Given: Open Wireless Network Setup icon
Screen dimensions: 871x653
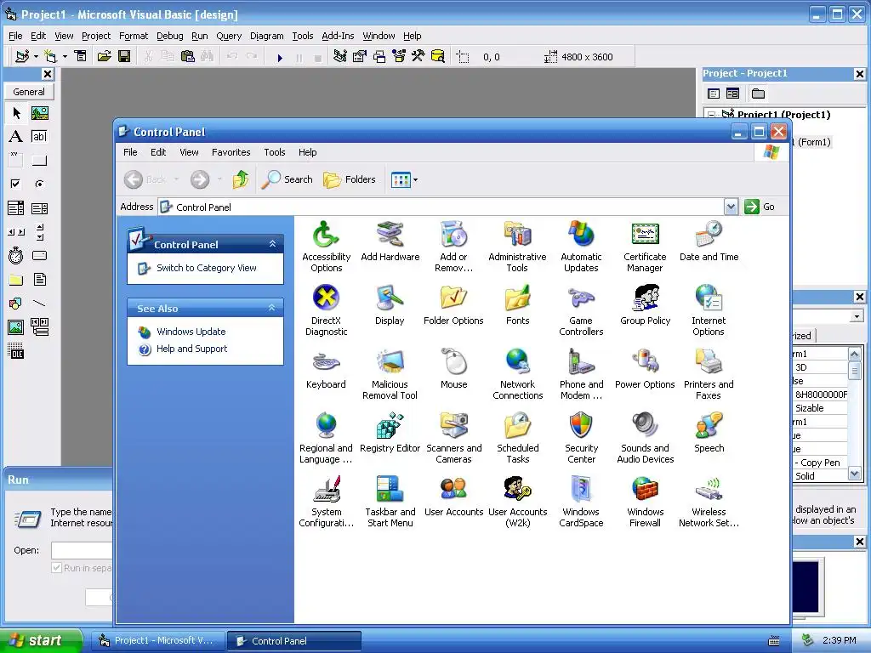Looking at the screenshot, I should tap(709, 502).
